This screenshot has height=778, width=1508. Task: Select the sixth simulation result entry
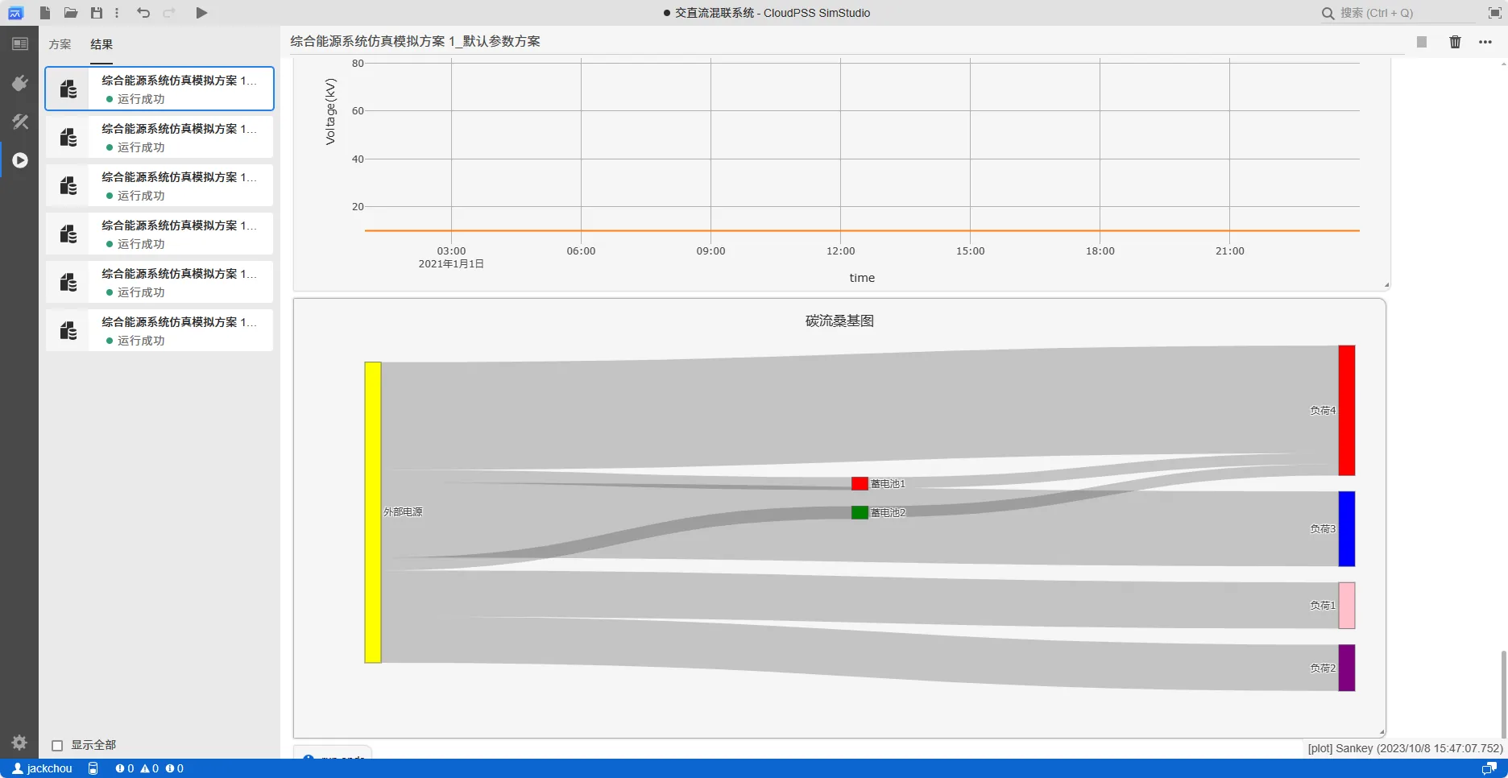(159, 330)
